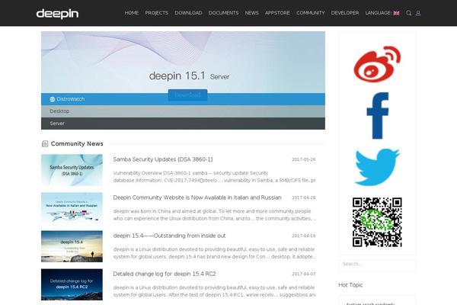This screenshot has width=457, height=305.
Task: Open the search magnifier icon in header
Action: [408, 13]
